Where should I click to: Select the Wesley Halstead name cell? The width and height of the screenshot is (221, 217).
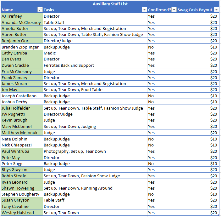tap(22, 213)
